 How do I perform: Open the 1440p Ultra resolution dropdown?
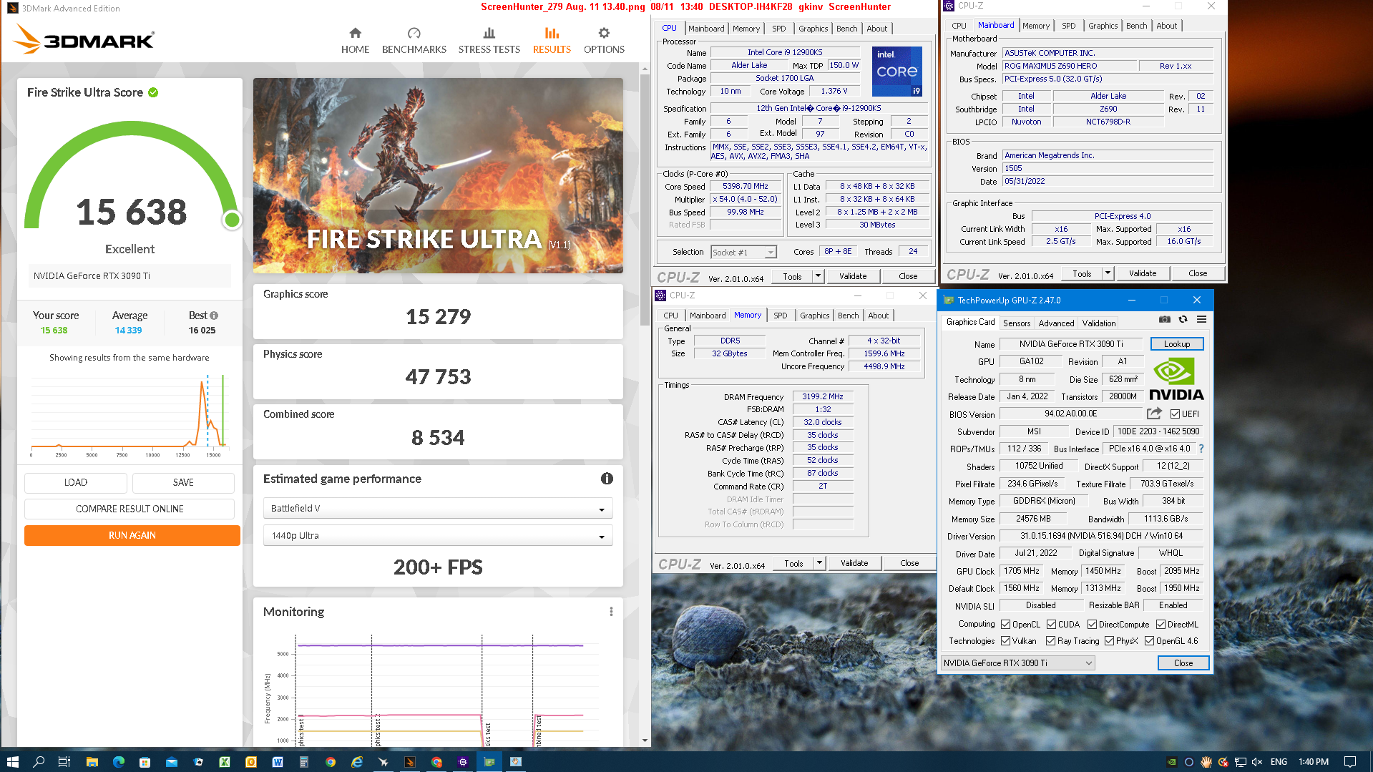(438, 536)
